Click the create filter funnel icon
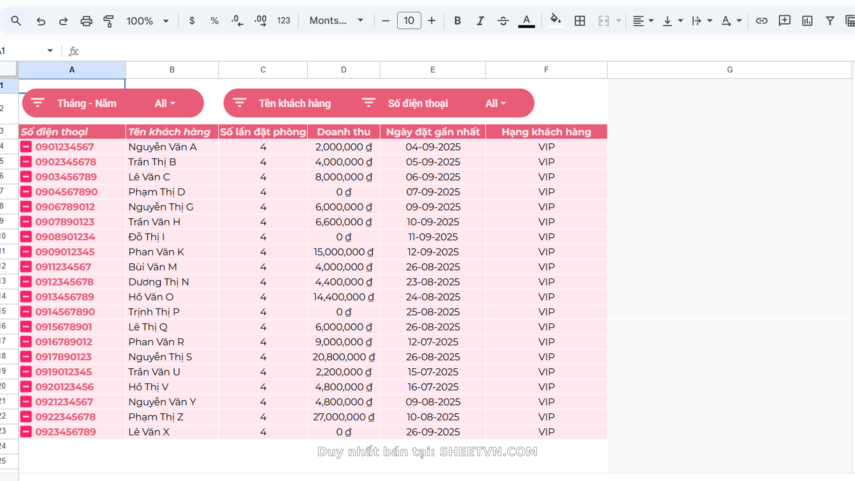Viewport: 855px width, 481px height. 830,20
